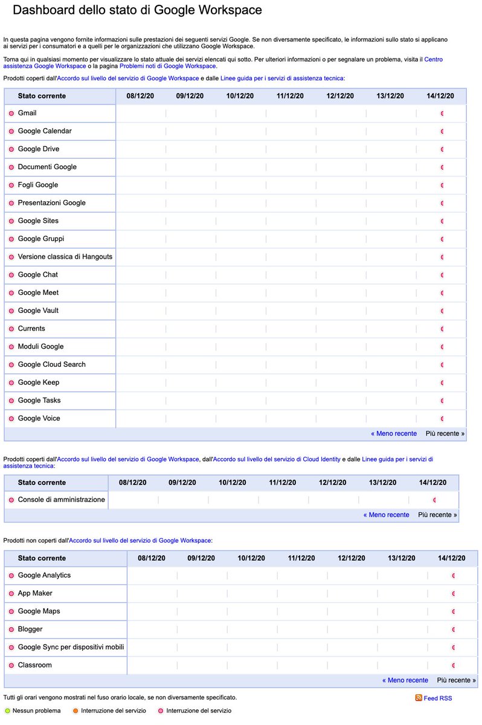The image size is (482, 725).
Task: Click Fogli Google's outage icon under 14/12/20
Action: click(x=443, y=185)
